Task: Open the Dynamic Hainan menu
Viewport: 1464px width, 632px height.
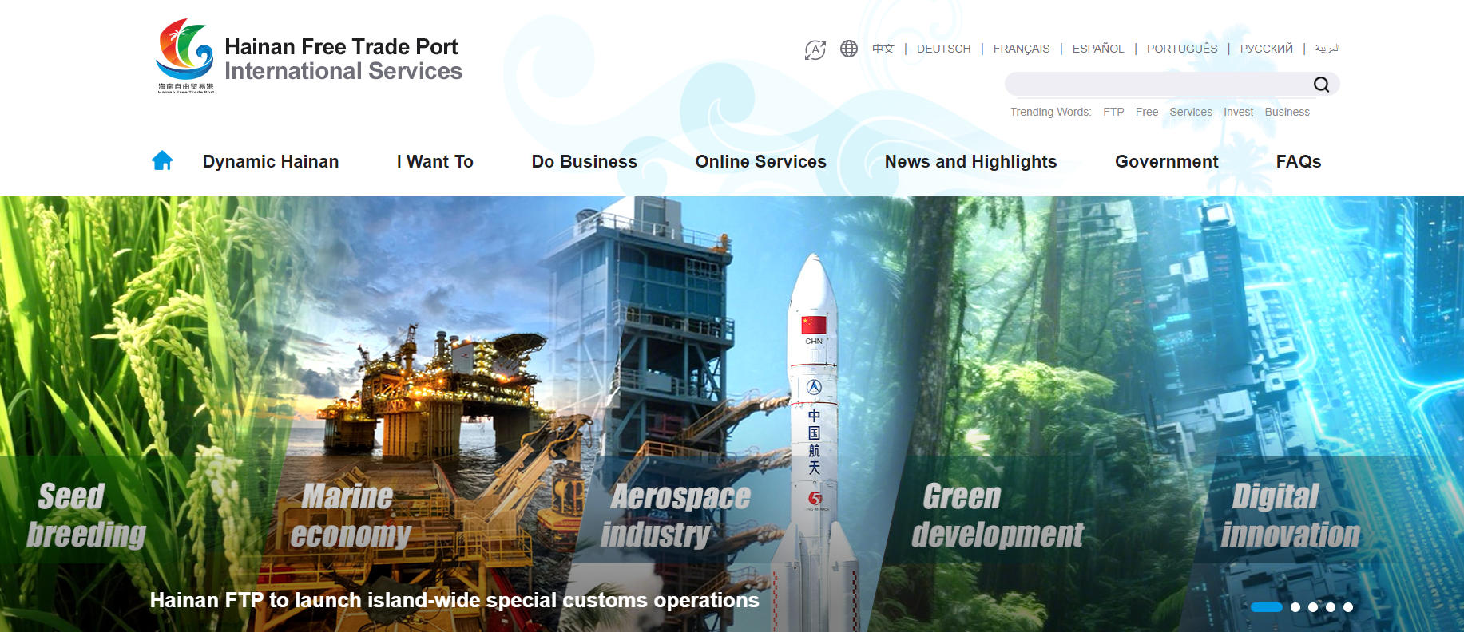Action: click(270, 162)
